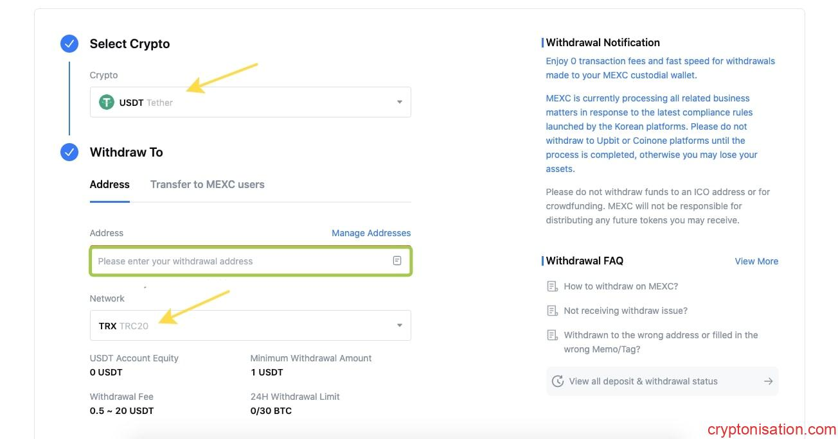
Task: Click the paste address book icon
Action: (x=397, y=261)
